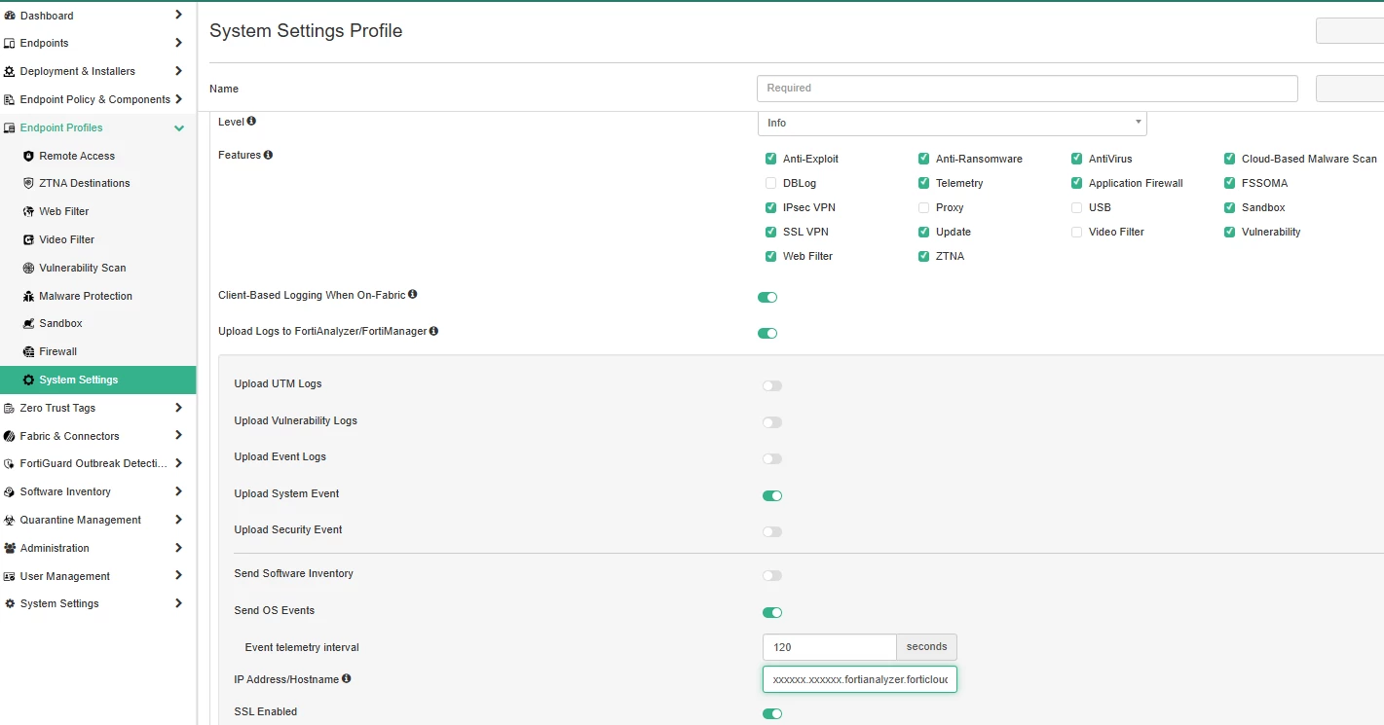Click the Fabric & Connectors icon

(x=10, y=436)
